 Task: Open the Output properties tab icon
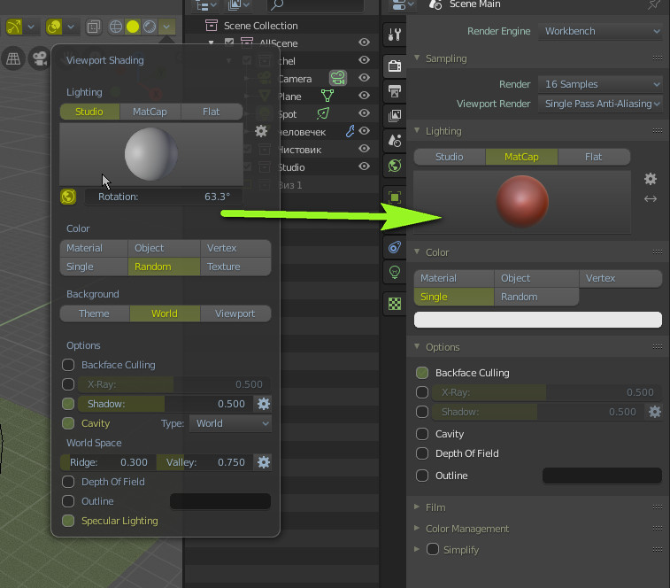pos(395,91)
